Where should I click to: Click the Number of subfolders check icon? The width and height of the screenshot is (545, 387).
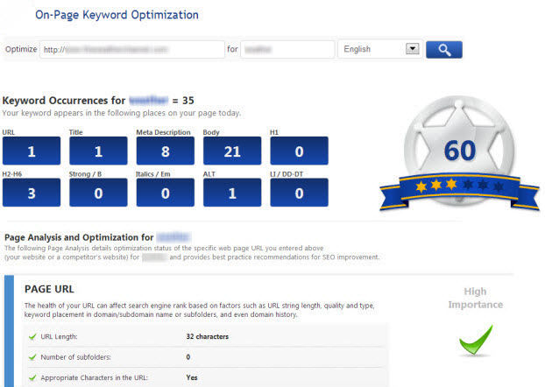32,357
